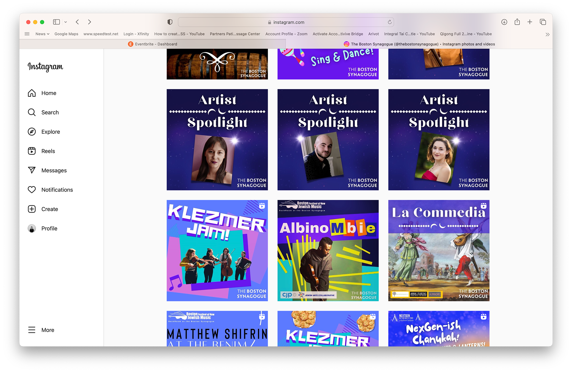Open the favorites grid apps icon
The width and height of the screenshot is (572, 372).
point(27,34)
